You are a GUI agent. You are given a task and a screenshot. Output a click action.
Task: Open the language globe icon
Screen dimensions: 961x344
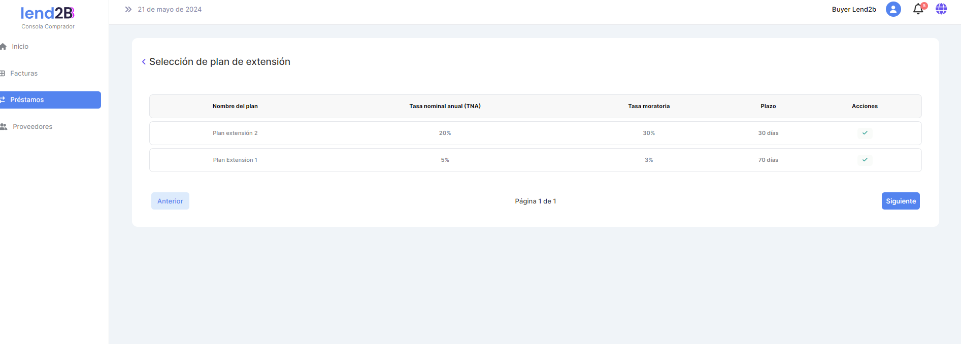coord(941,9)
